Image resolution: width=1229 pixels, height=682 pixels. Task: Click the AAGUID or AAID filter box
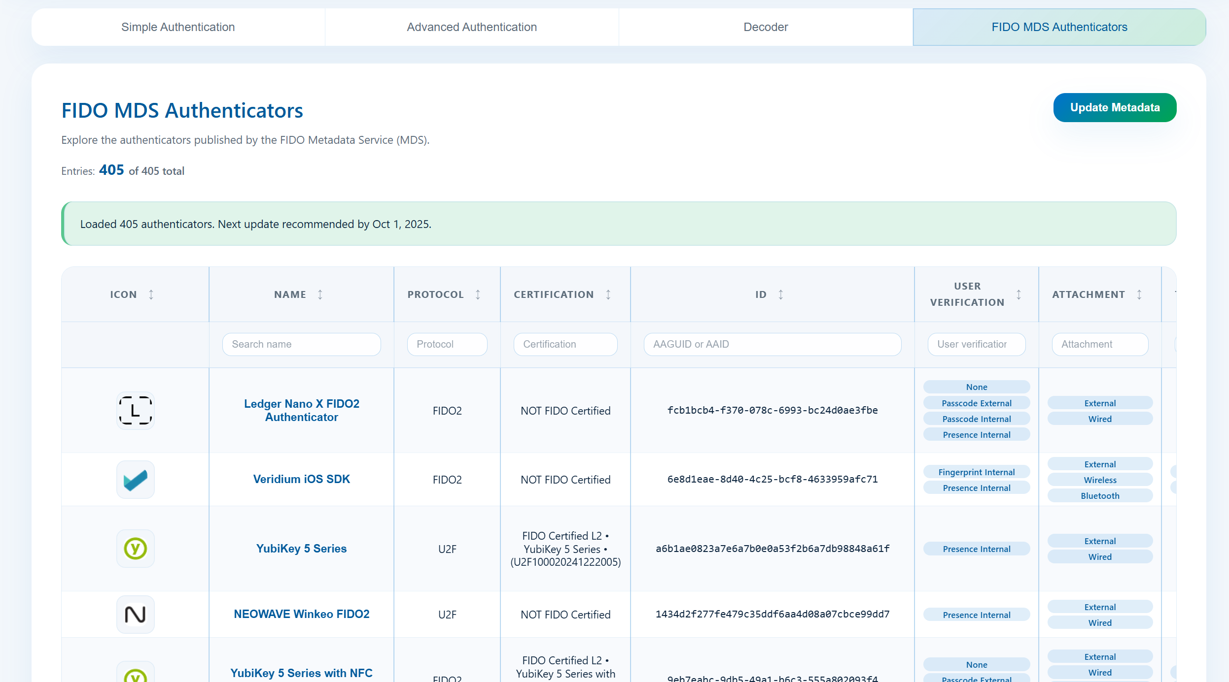[773, 344]
